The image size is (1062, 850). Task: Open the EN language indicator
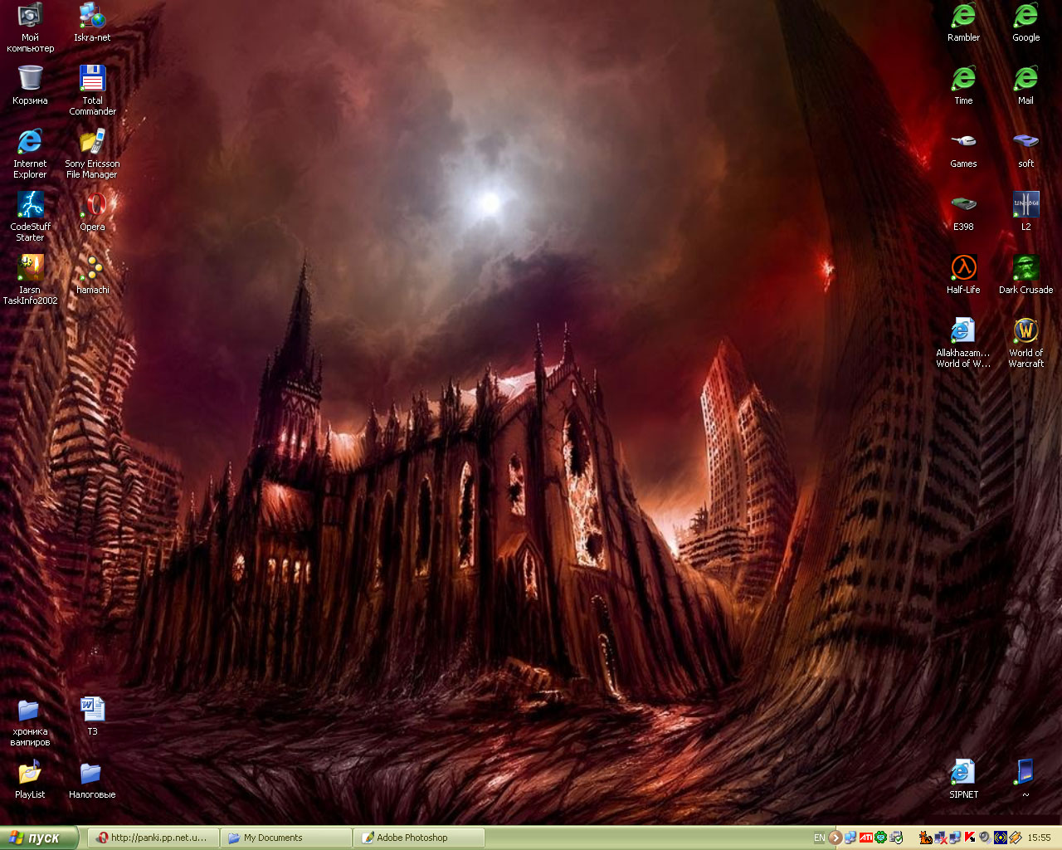click(x=820, y=838)
